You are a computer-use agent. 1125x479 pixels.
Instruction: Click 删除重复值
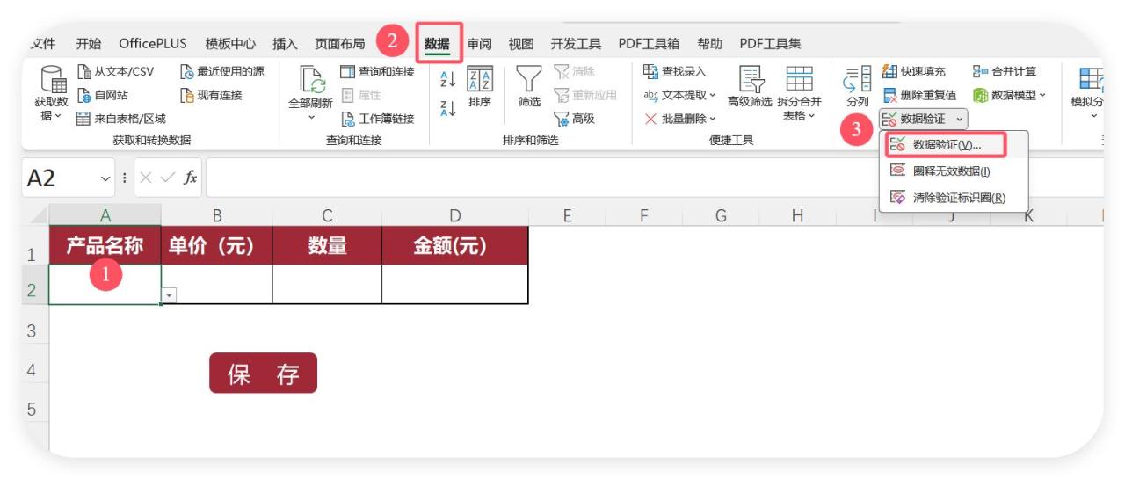(x=919, y=95)
